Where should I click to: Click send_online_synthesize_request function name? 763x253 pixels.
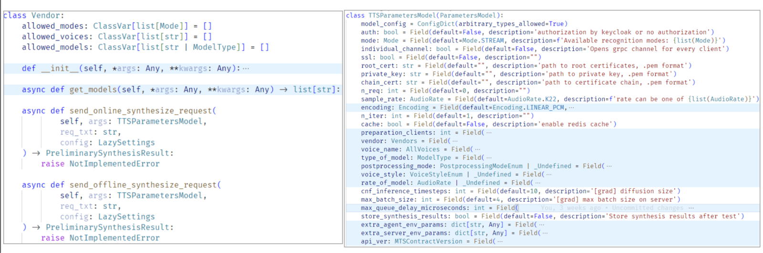pos(141,111)
